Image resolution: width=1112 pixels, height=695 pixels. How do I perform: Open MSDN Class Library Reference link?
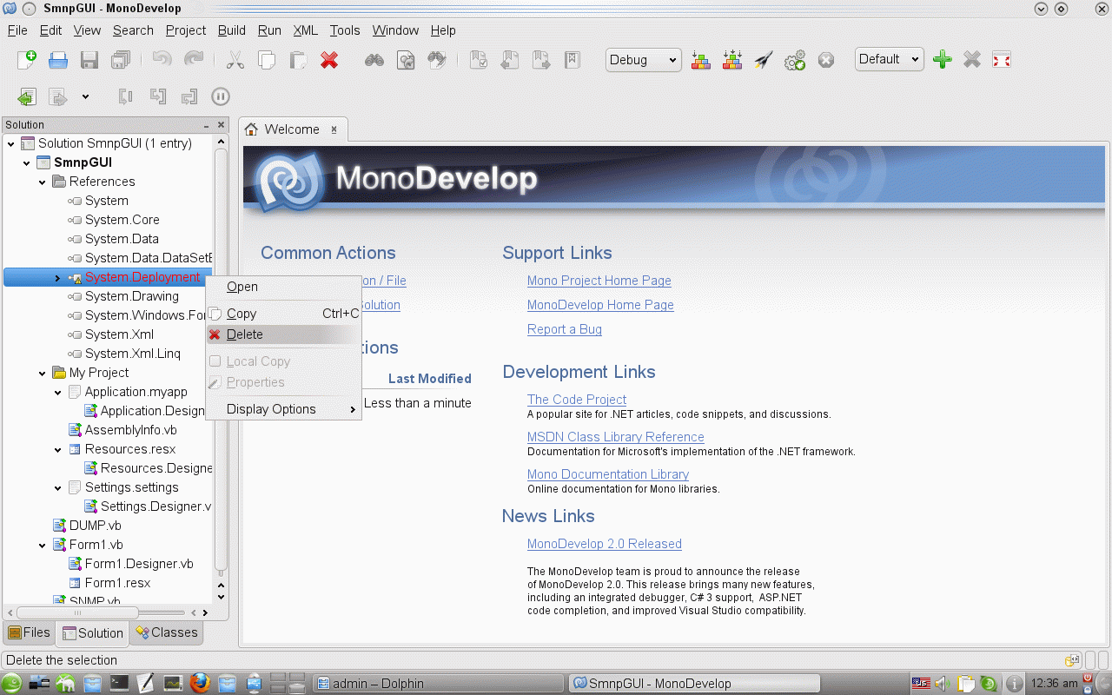pyautogui.click(x=616, y=437)
